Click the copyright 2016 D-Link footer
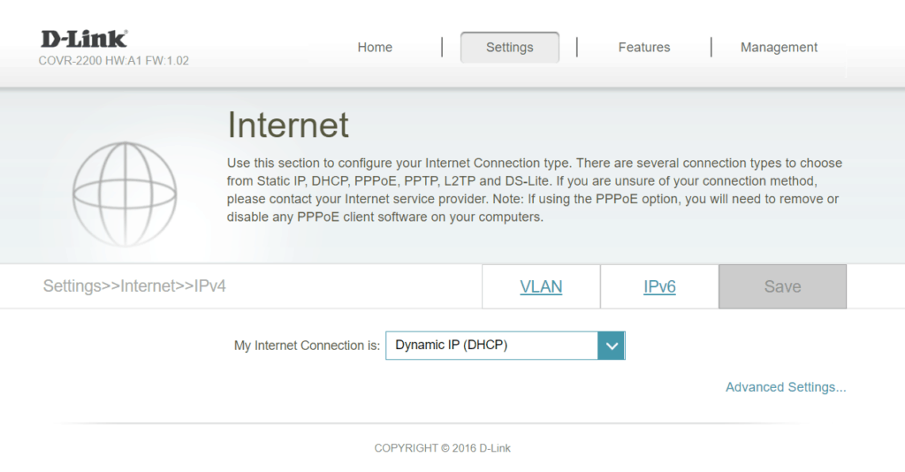 click(x=442, y=448)
